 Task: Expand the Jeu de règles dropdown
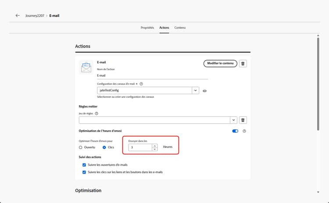coord(233,120)
